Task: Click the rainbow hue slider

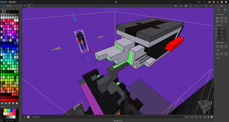Action: [9, 110]
